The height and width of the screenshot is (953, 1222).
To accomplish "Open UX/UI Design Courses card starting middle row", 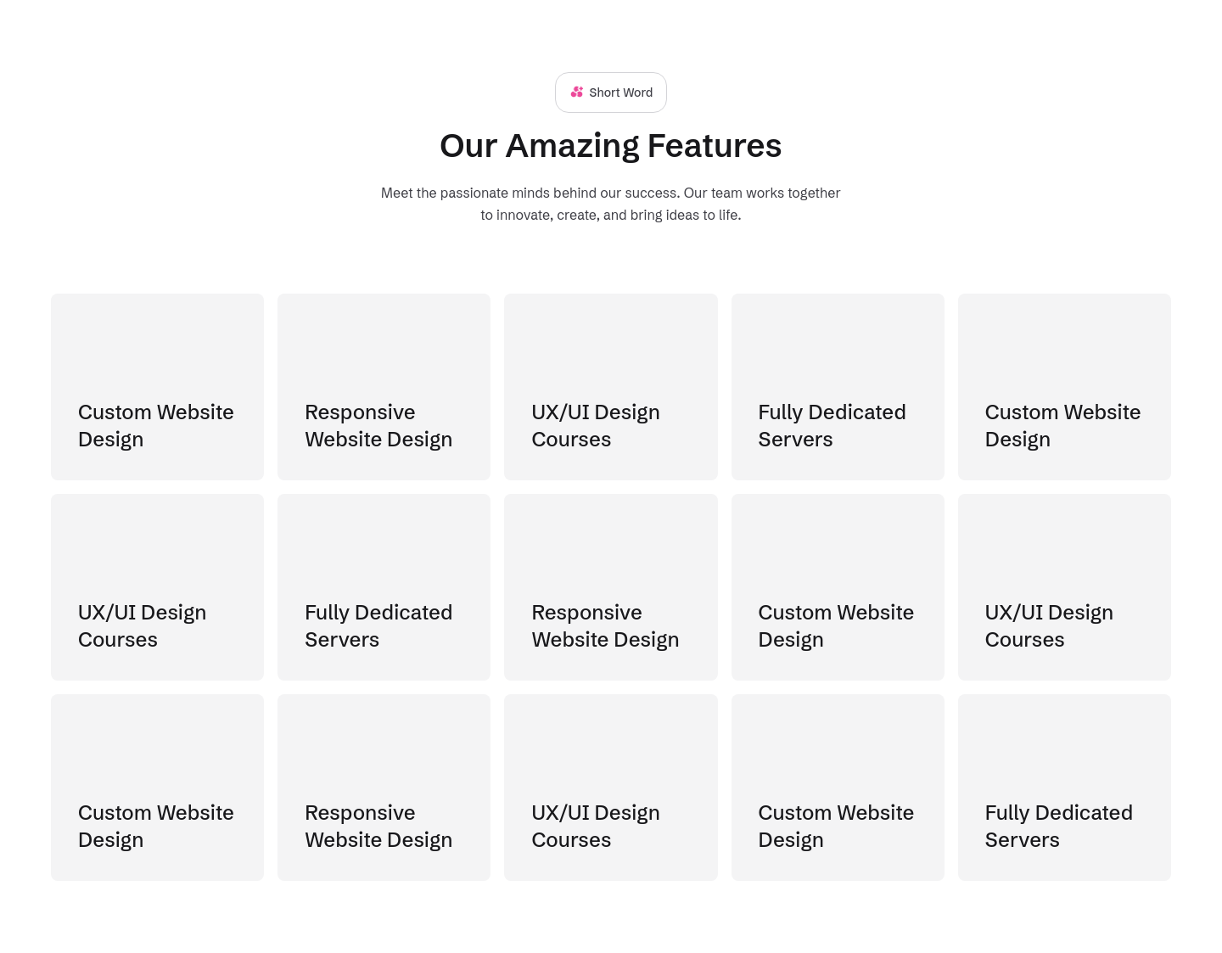I will 157,587.
